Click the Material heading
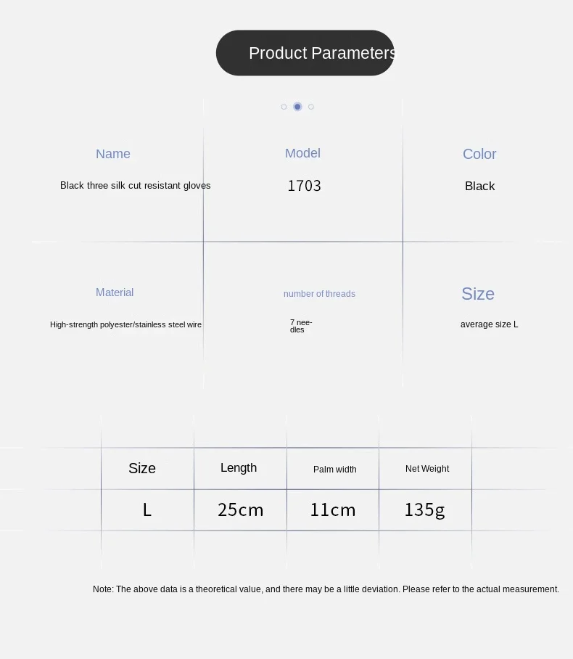Image resolution: width=573 pixels, height=659 pixels. pos(115,292)
